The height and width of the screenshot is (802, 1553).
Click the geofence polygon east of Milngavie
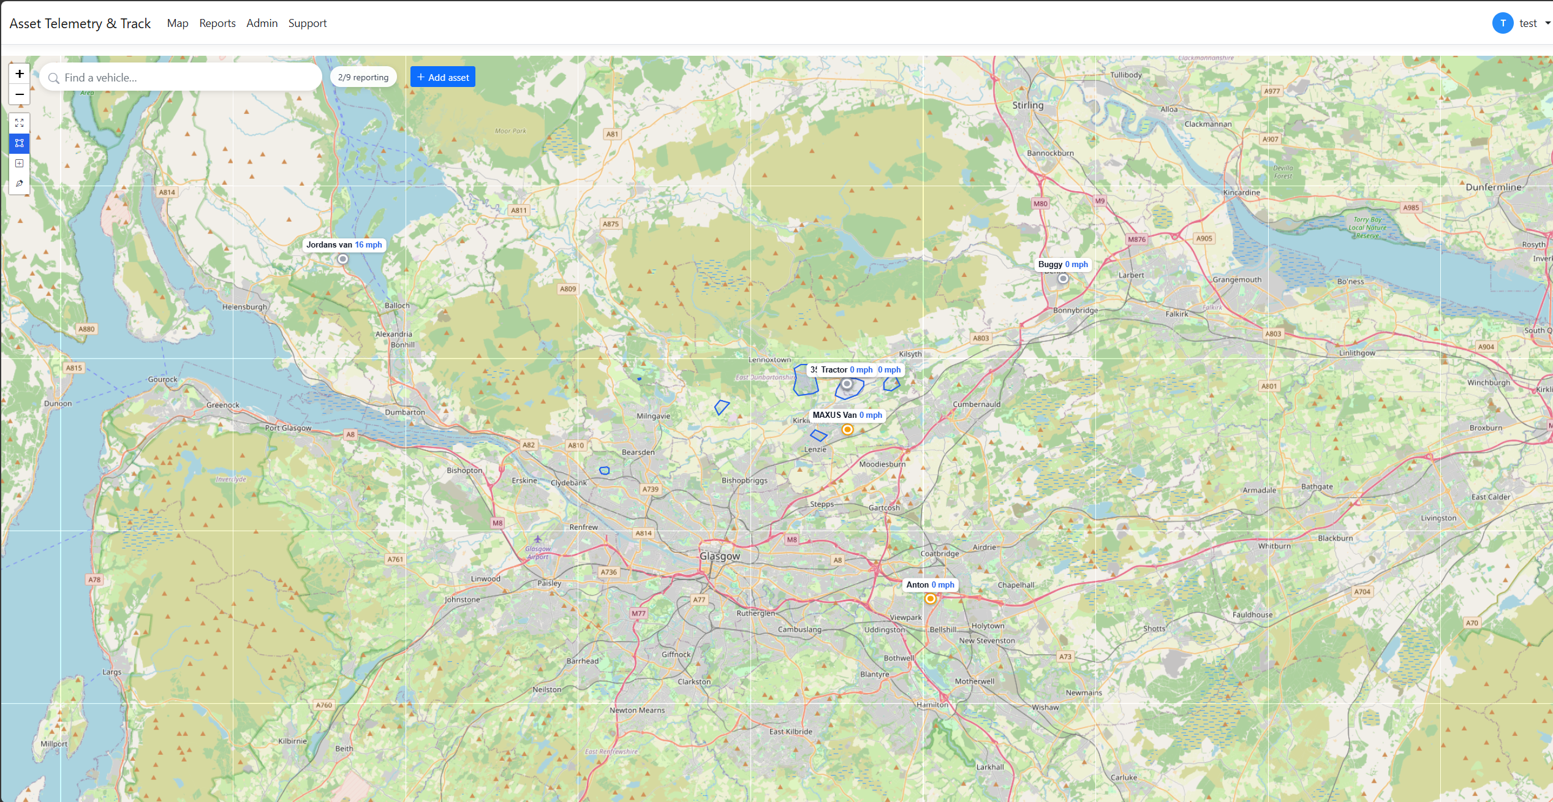pos(722,407)
